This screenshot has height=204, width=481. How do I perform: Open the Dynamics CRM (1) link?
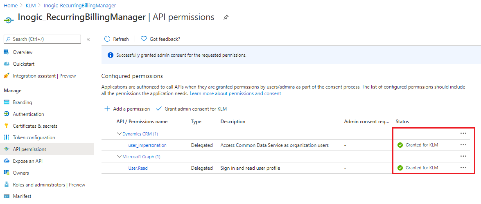click(140, 134)
